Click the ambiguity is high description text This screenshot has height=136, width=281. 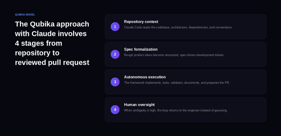pos(176,110)
